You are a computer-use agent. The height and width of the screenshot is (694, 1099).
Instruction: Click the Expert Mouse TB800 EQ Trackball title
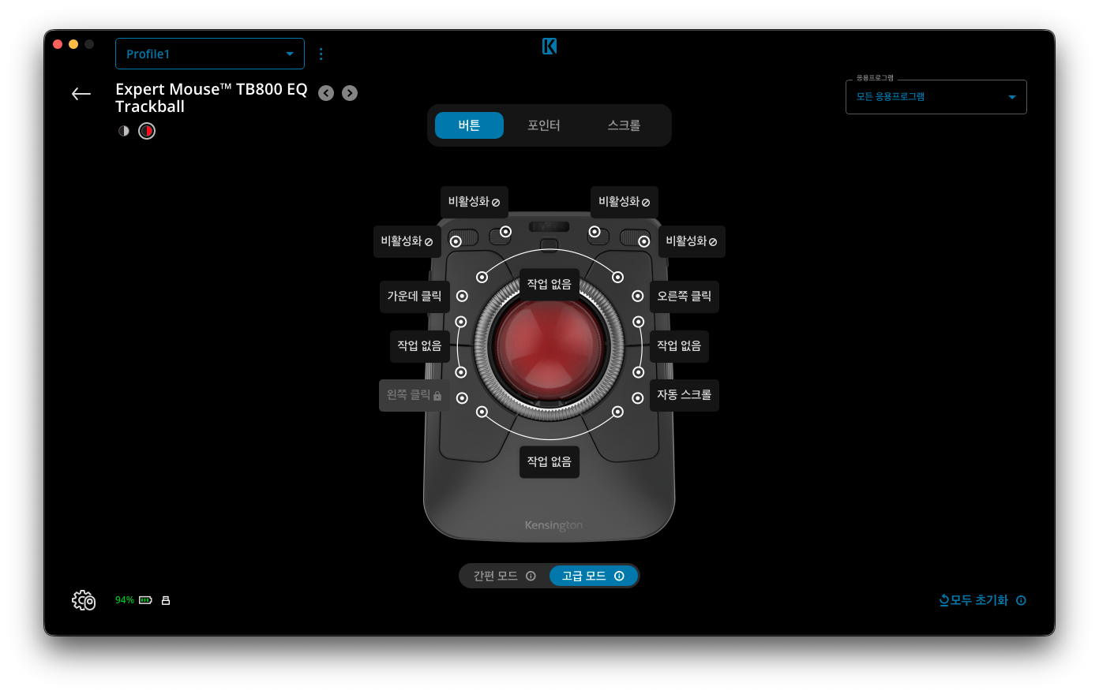(212, 98)
